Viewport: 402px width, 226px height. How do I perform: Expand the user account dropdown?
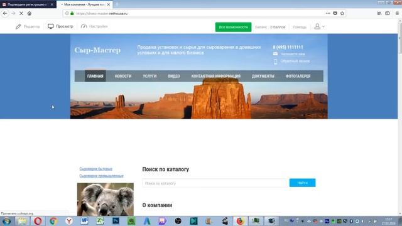(x=320, y=26)
